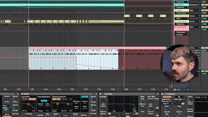Collapse the Auto Filter fold triangle
Screen dimensions: 208x117
103,94
